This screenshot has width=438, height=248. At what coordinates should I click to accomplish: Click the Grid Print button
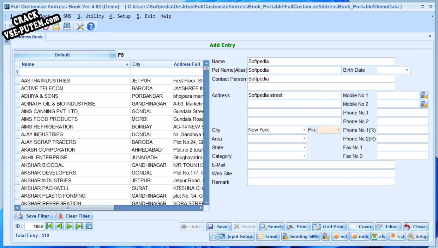(x=329, y=227)
